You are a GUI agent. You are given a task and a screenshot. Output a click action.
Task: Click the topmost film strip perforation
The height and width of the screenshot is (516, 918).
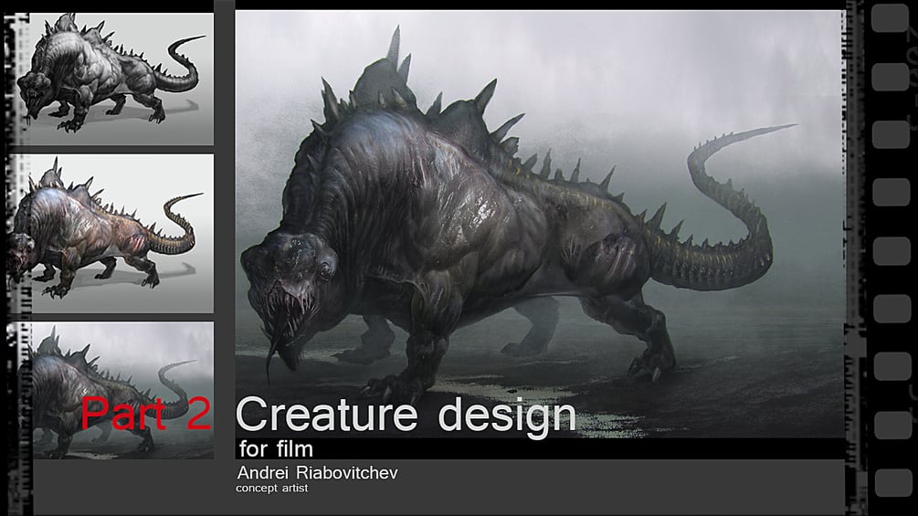tap(890, 17)
